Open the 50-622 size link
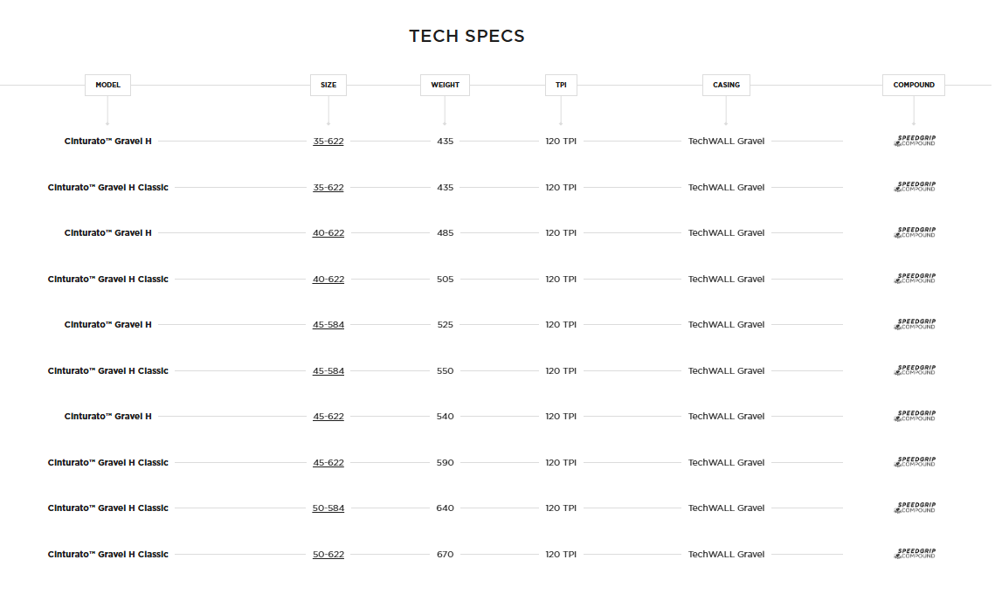 point(328,555)
